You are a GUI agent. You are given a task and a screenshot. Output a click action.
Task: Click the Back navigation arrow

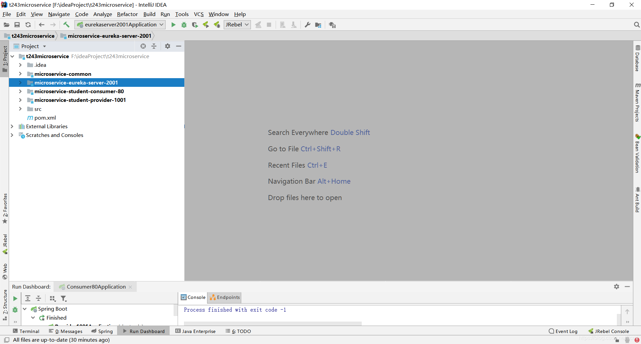coord(41,25)
